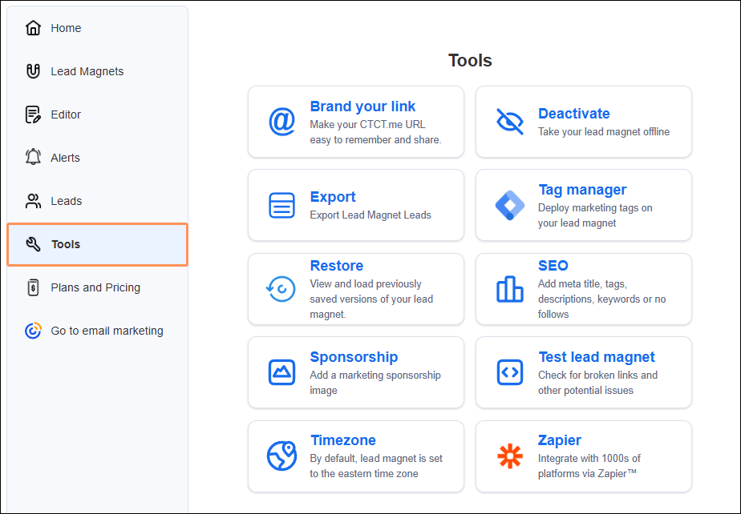Click the crossed-out eye Deactivate icon
Image resolution: width=741 pixels, height=514 pixels.
[509, 122]
